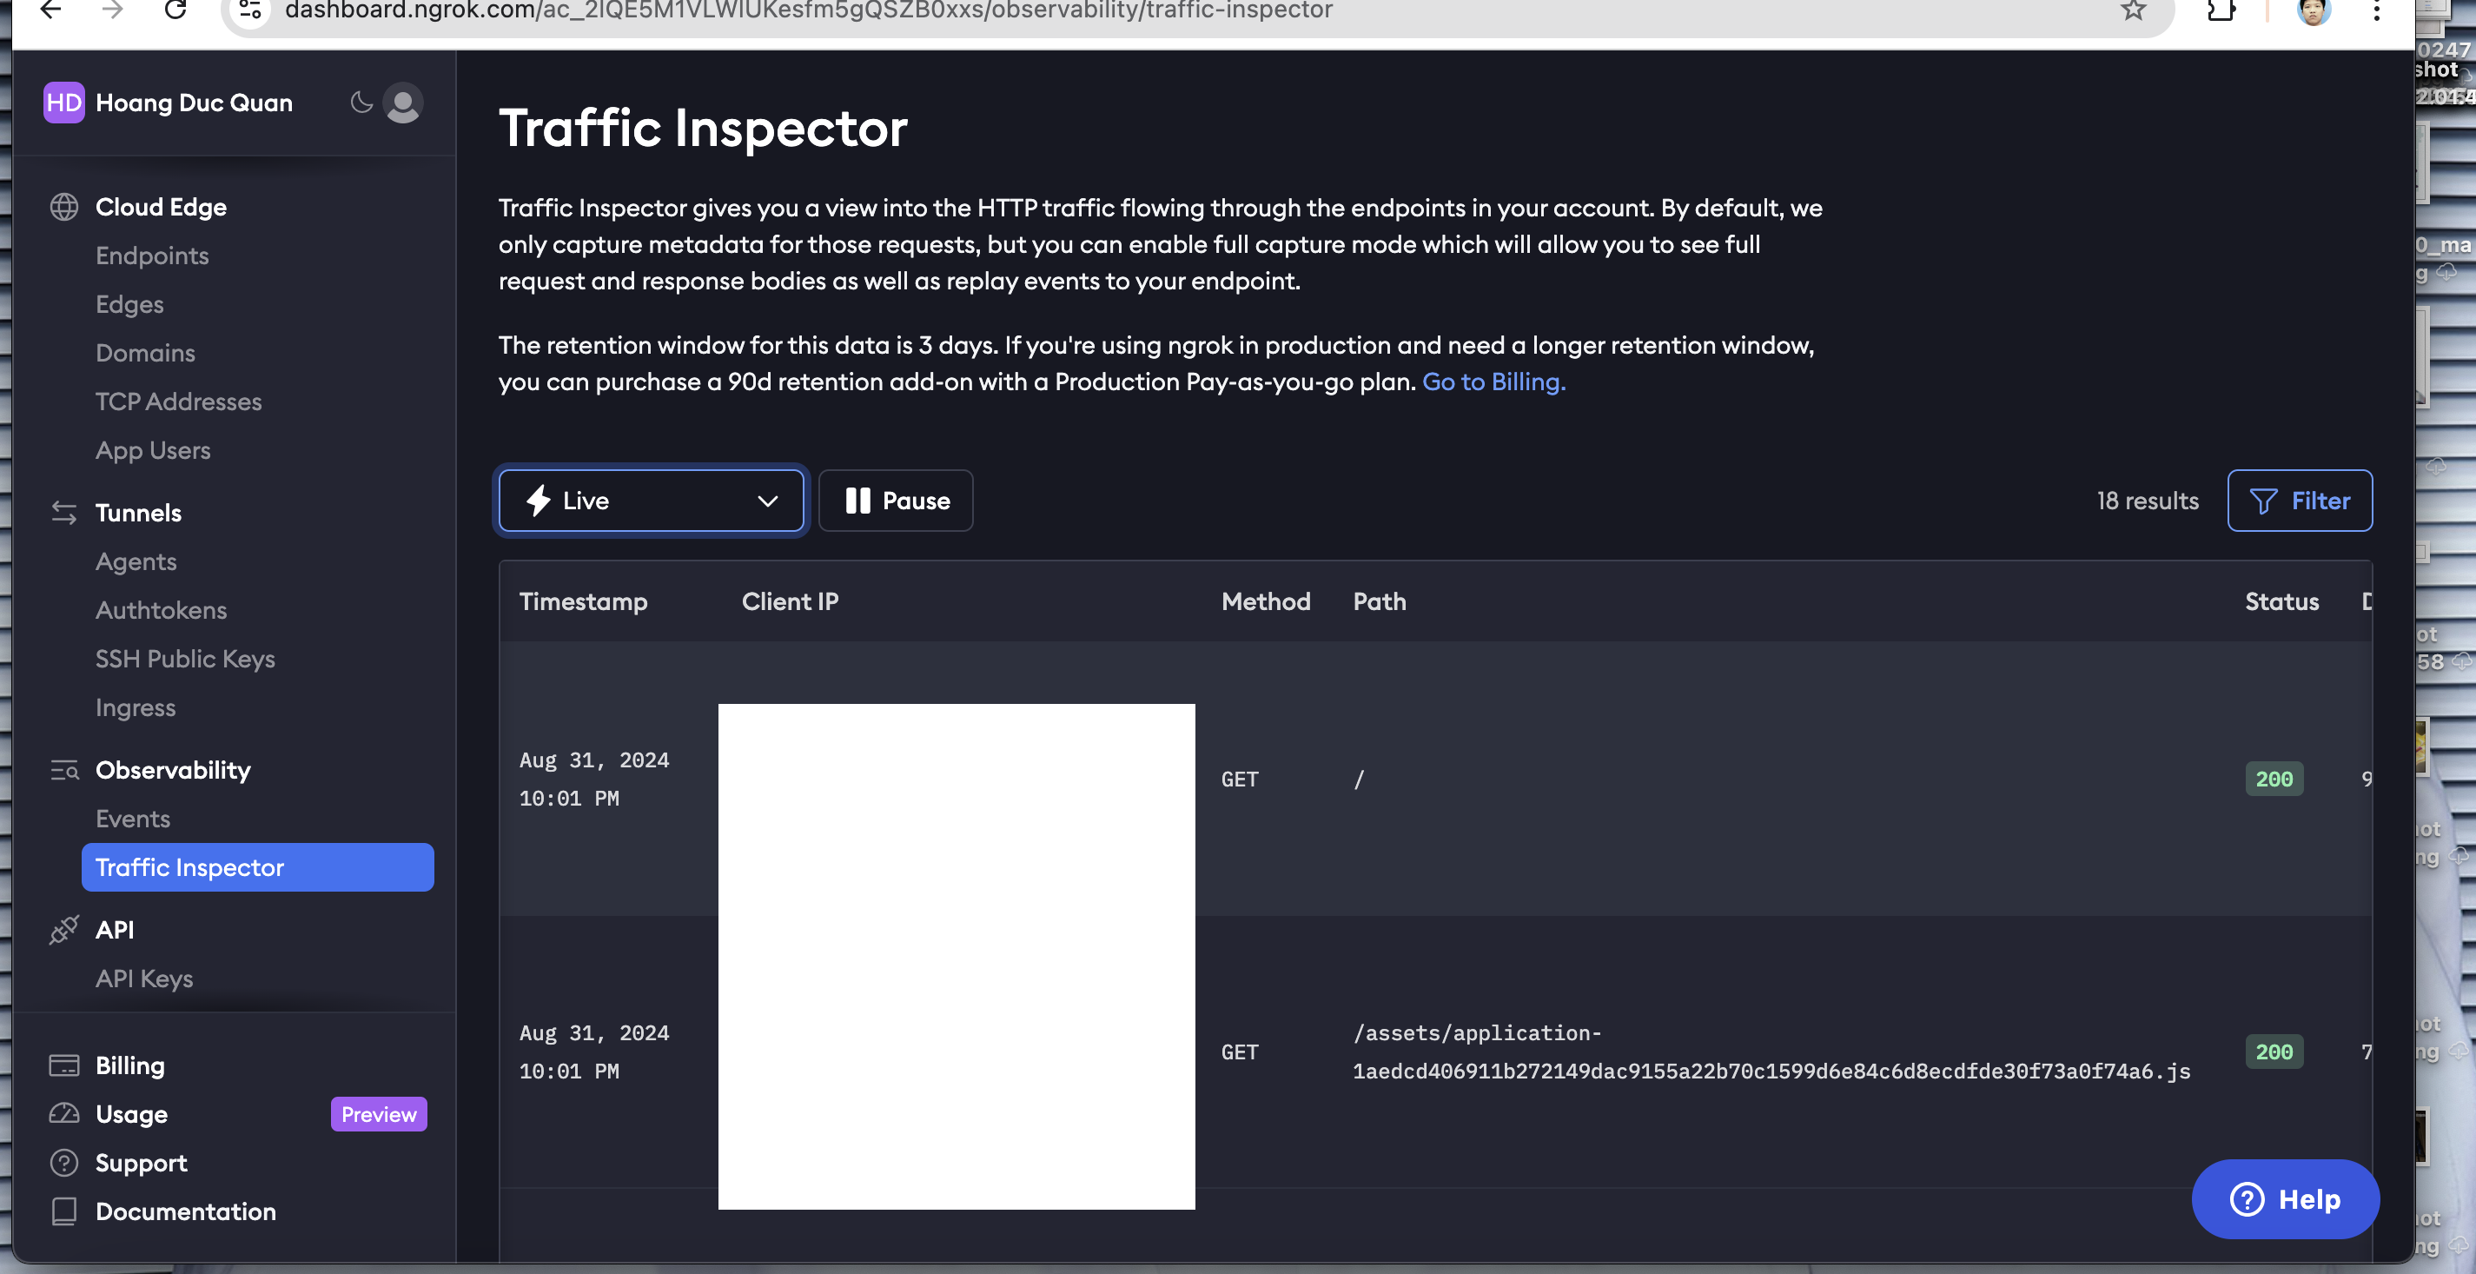The height and width of the screenshot is (1274, 2476).
Task: Click the Billing card icon
Action: (63, 1065)
